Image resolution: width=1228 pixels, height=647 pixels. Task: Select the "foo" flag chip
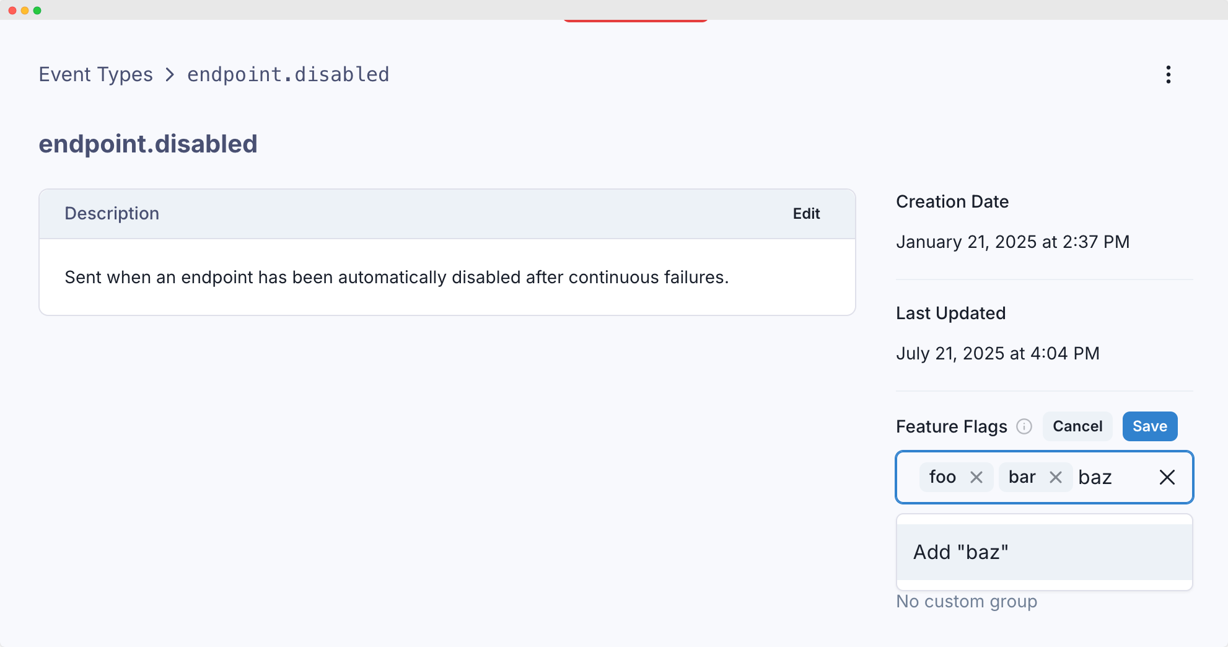pos(943,477)
